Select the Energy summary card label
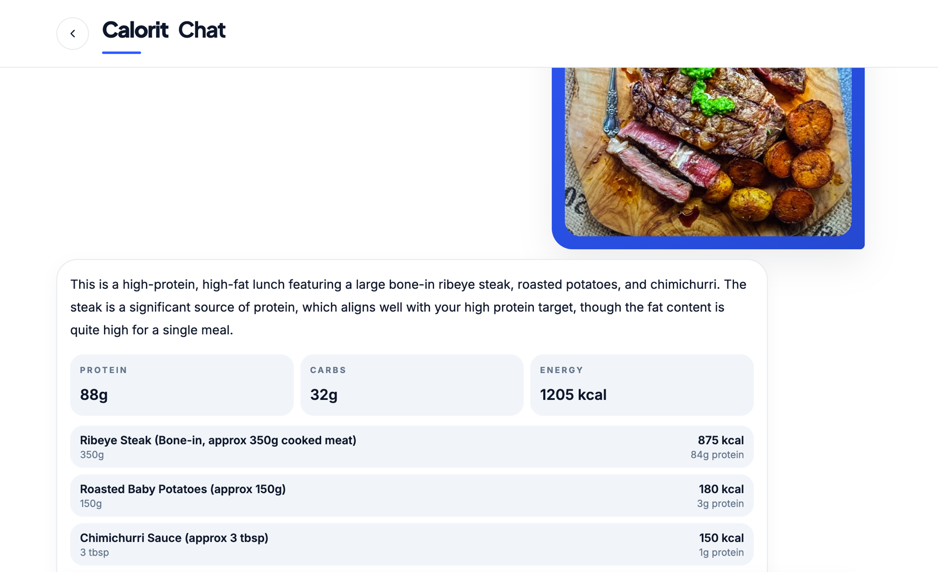938x572 pixels. point(561,370)
